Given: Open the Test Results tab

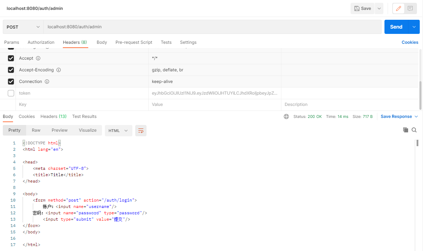Looking at the screenshot, I should click(84, 116).
